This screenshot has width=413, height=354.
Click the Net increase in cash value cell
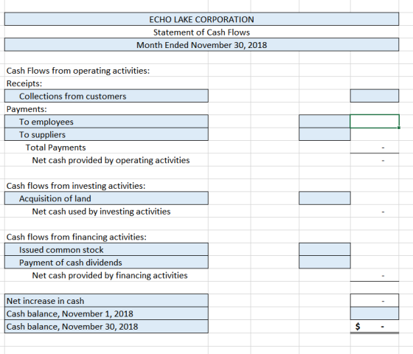[x=375, y=301]
